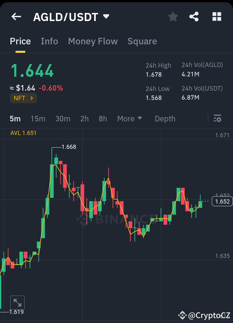This screenshot has width=233, height=323.
Task: Select the 8h interval option
Action: coord(103,119)
